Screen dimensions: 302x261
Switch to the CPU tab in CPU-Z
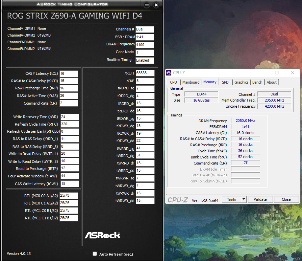(x=173, y=82)
